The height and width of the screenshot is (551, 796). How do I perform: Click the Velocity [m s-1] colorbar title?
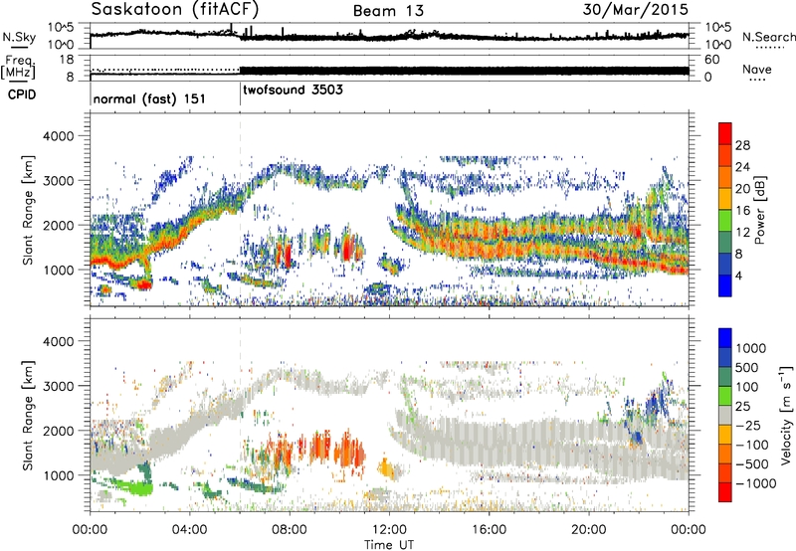[786, 415]
